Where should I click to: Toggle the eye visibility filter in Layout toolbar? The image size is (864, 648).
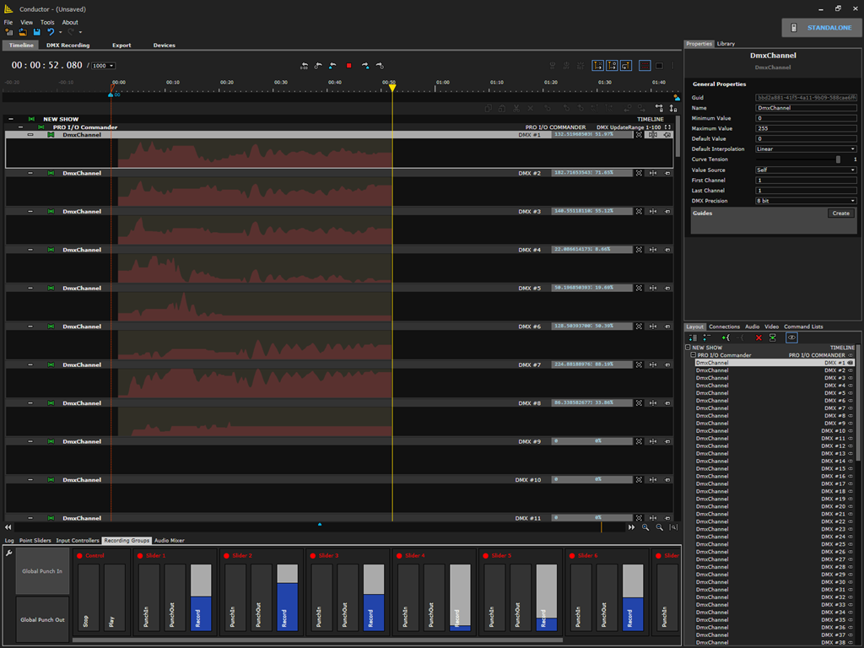791,337
